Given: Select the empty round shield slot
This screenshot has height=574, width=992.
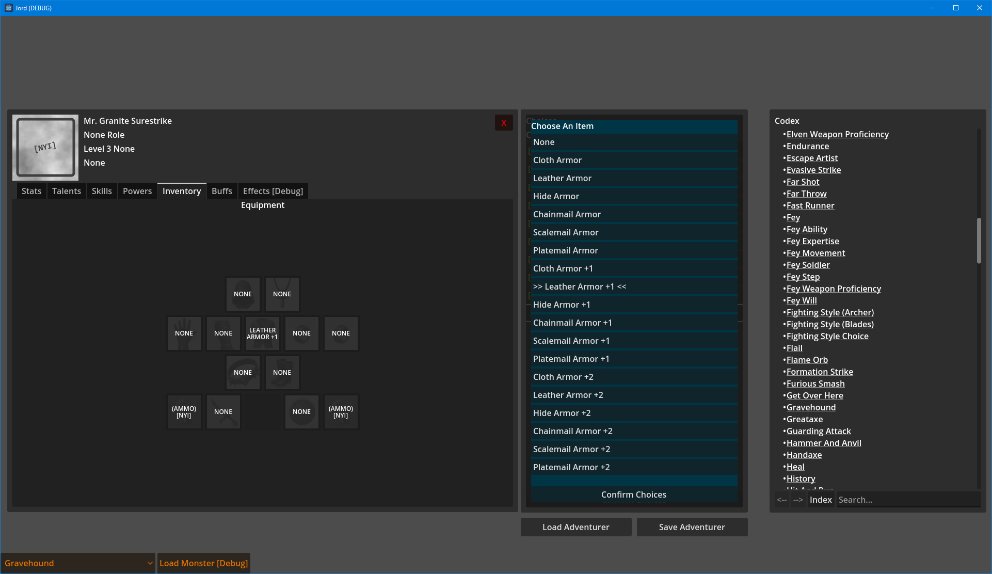Looking at the screenshot, I should 301,412.
